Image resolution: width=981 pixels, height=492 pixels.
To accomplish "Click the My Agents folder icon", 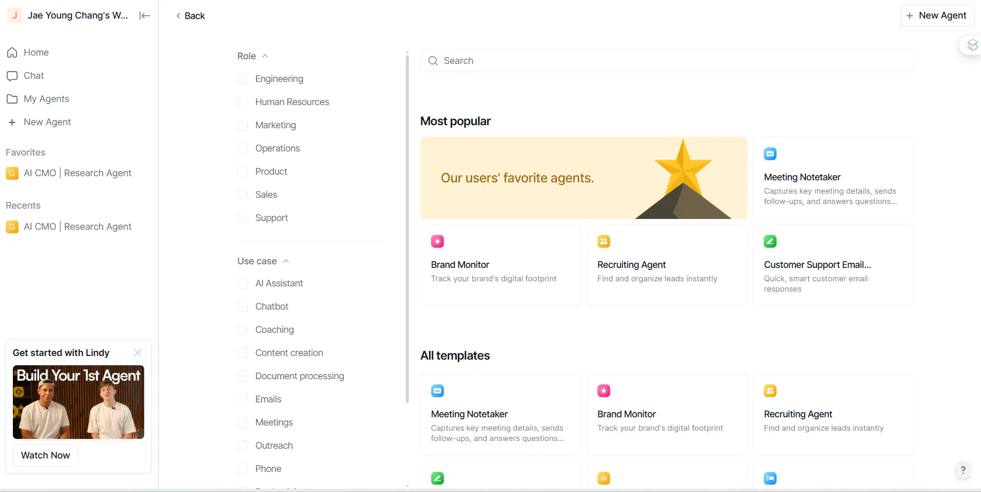I will (x=12, y=99).
